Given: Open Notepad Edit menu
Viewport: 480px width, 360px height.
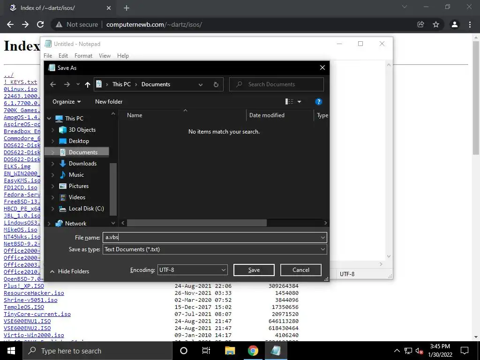Looking at the screenshot, I should tap(63, 56).
